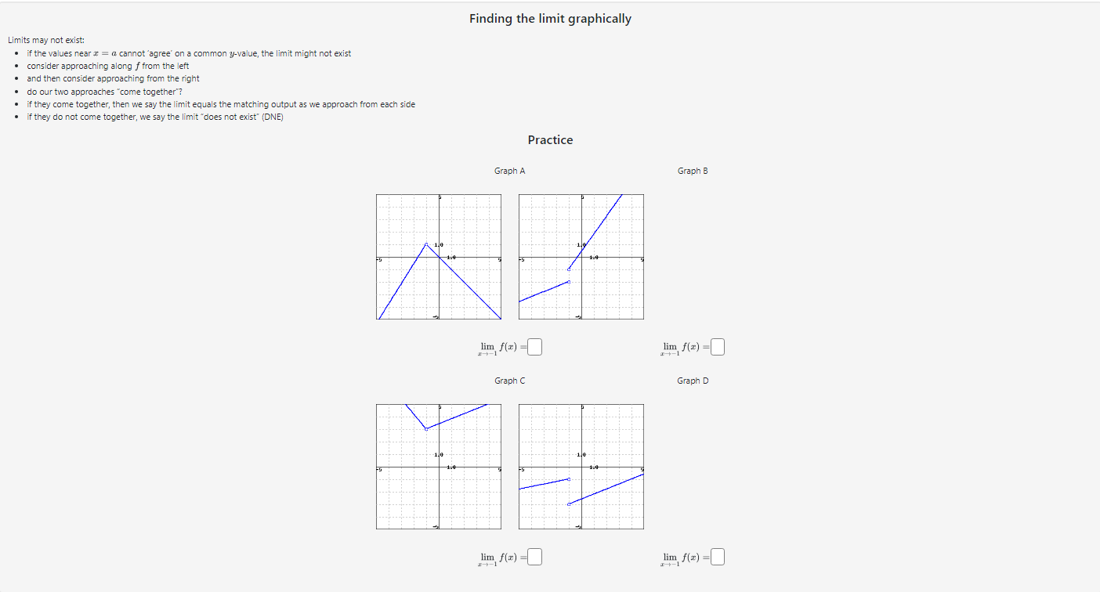
Task: Click the bullet about approaching from the right
Action: 113,78
